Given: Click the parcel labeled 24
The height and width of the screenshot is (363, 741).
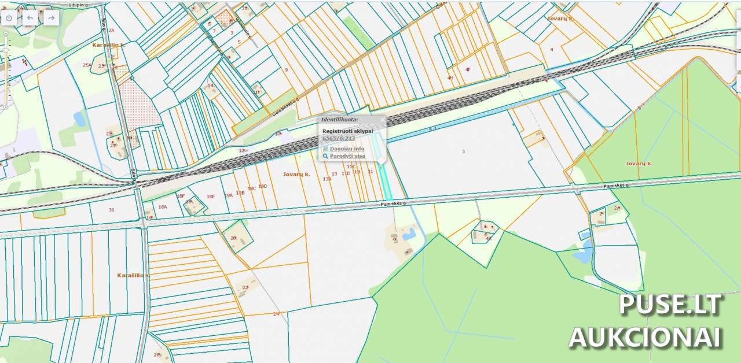Looking at the screenshot, I should click(x=276, y=314).
